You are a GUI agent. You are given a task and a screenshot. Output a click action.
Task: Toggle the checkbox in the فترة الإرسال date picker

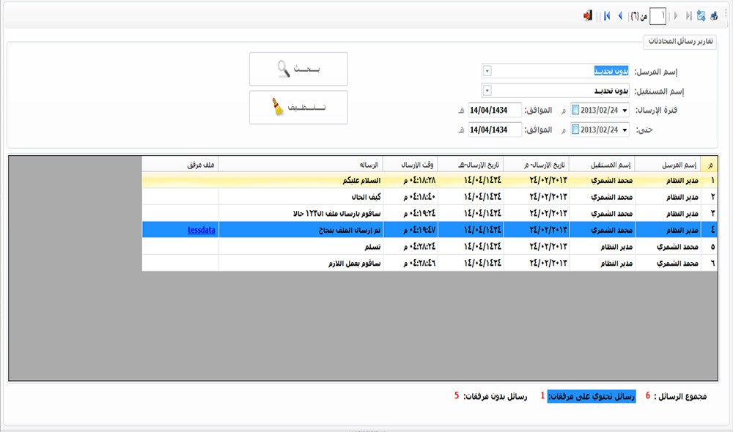coord(575,110)
